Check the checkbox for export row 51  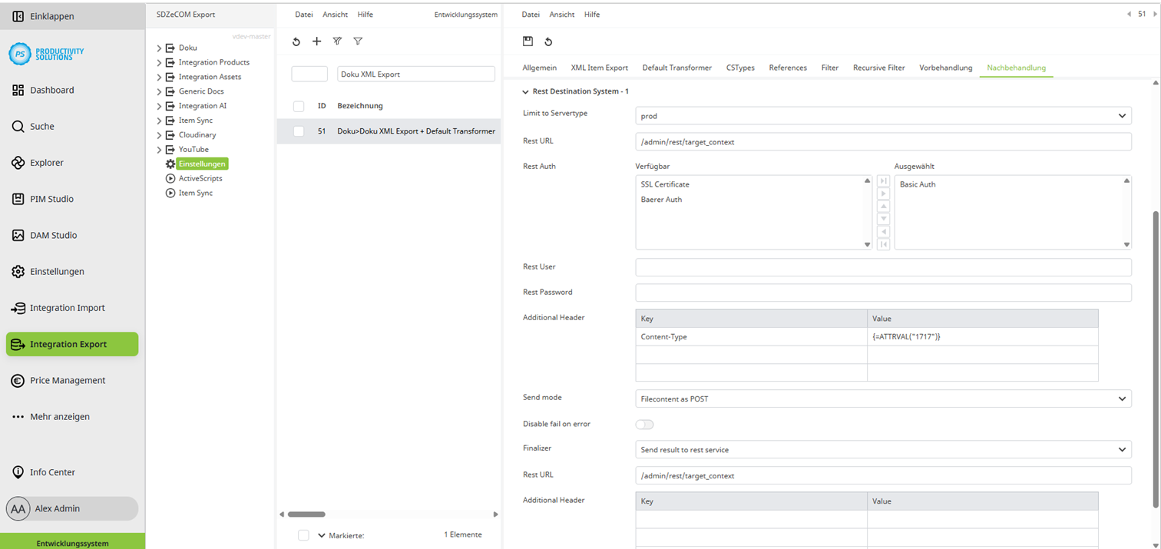pyautogui.click(x=299, y=131)
